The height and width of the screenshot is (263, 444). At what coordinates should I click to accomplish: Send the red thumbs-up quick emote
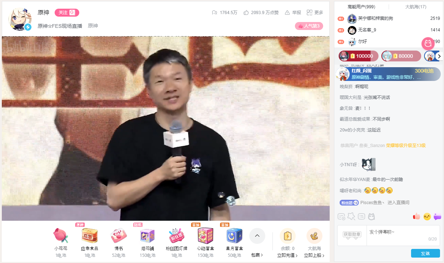(x=416, y=216)
